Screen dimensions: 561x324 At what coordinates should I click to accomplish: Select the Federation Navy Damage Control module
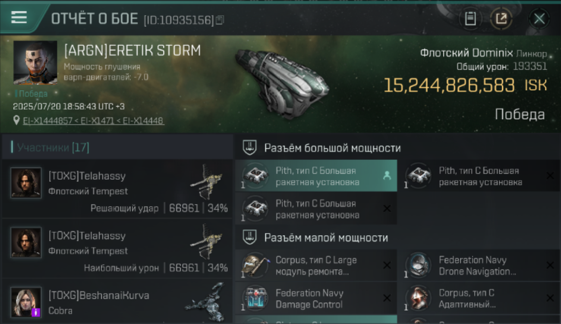[x=316, y=299]
